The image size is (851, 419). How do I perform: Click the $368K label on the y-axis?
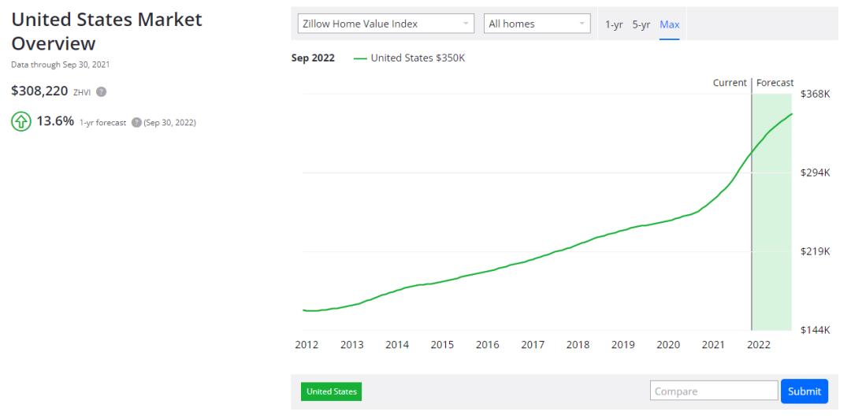[x=815, y=94]
